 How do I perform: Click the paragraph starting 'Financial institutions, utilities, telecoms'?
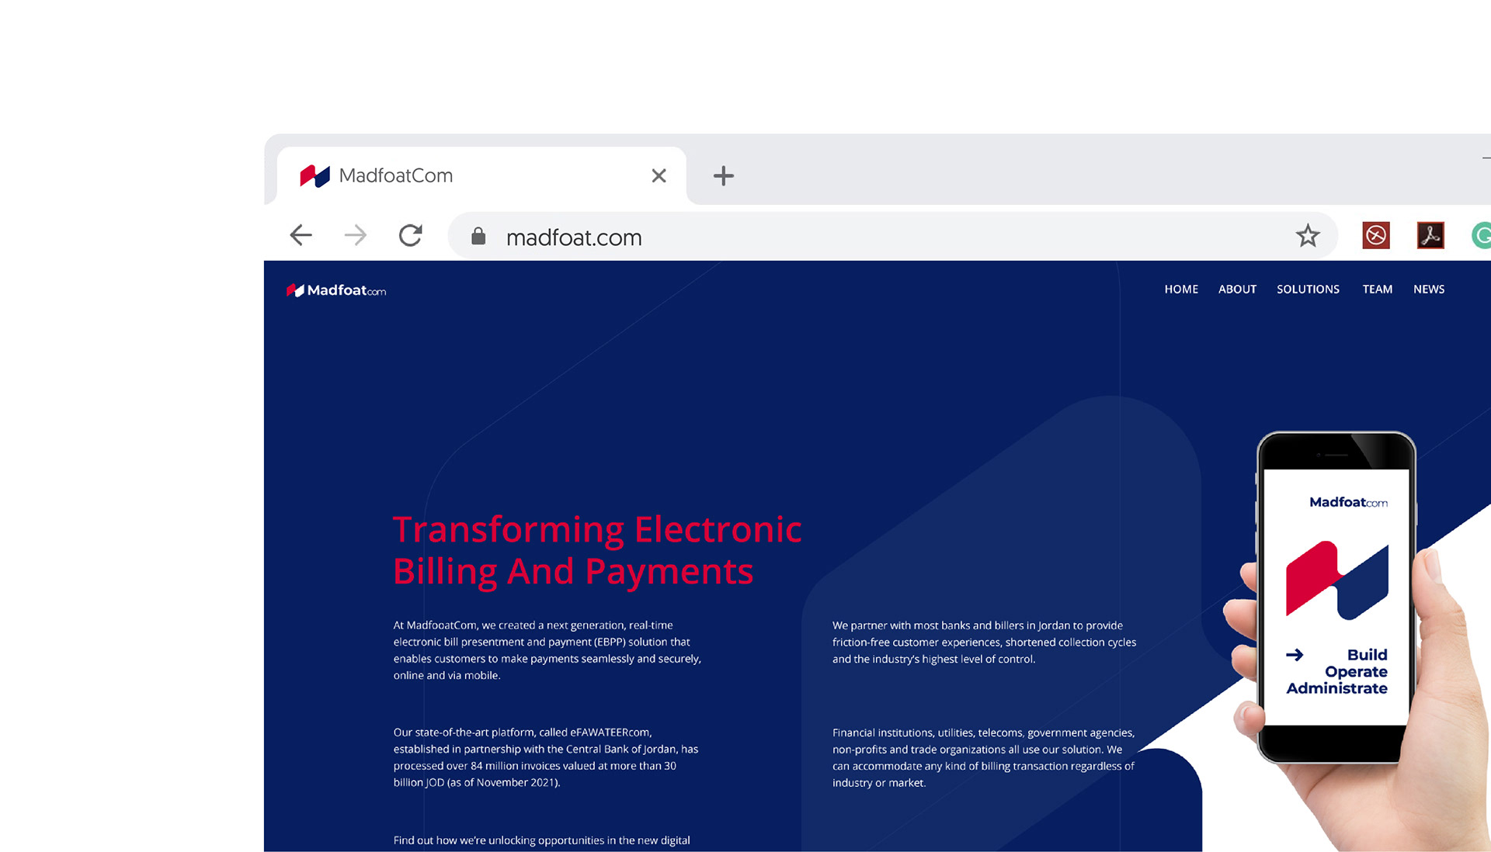[x=983, y=757]
